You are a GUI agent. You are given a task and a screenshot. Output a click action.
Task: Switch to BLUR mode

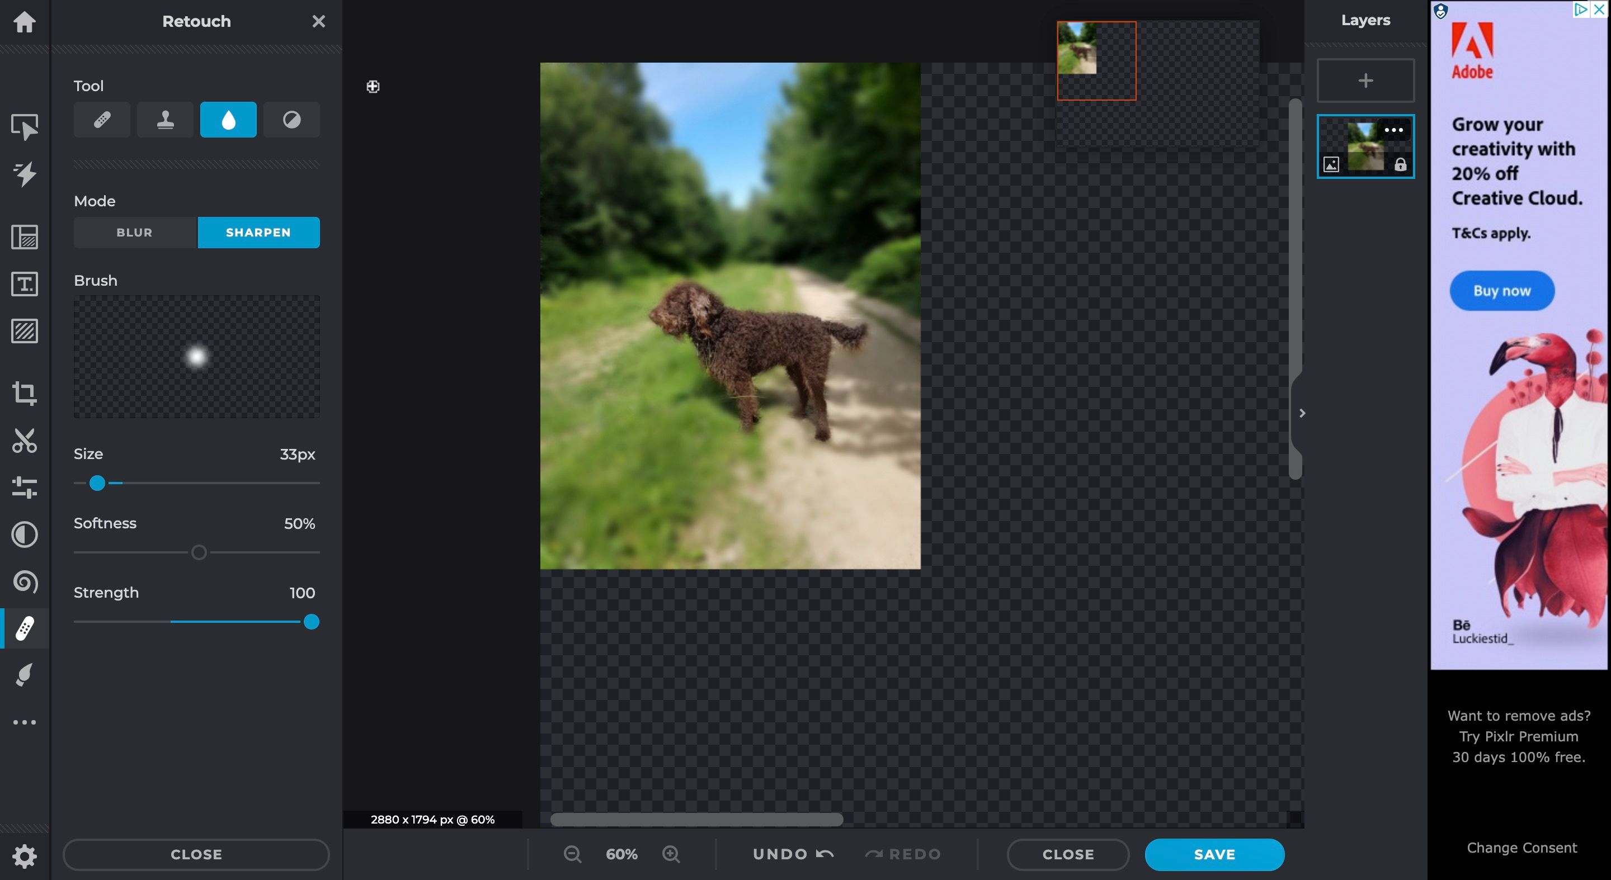pyautogui.click(x=133, y=232)
